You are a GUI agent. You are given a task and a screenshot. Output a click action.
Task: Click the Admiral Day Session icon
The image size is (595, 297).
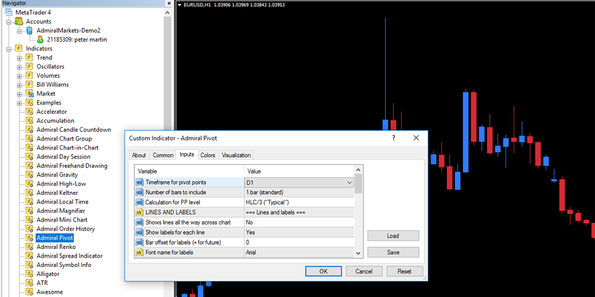click(x=30, y=157)
